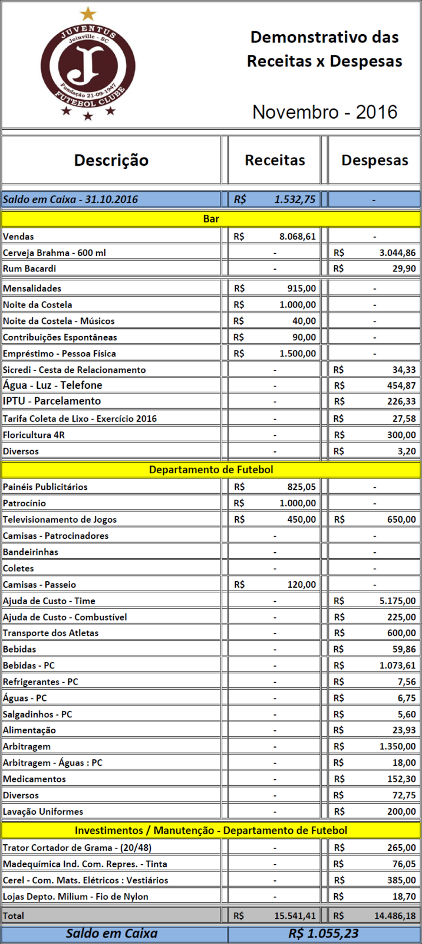The image size is (422, 944).
Task: Click the 'Cerveja Brahma - 600 ml' row label
Action: 54,253
